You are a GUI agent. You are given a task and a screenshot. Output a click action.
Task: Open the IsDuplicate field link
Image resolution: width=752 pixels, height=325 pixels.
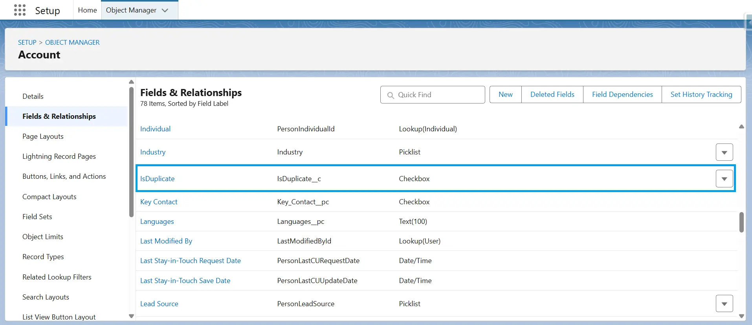click(157, 179)
